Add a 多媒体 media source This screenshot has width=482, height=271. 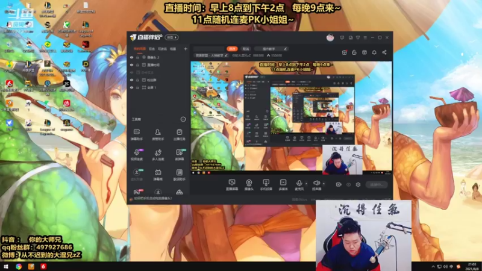(283, 185)
